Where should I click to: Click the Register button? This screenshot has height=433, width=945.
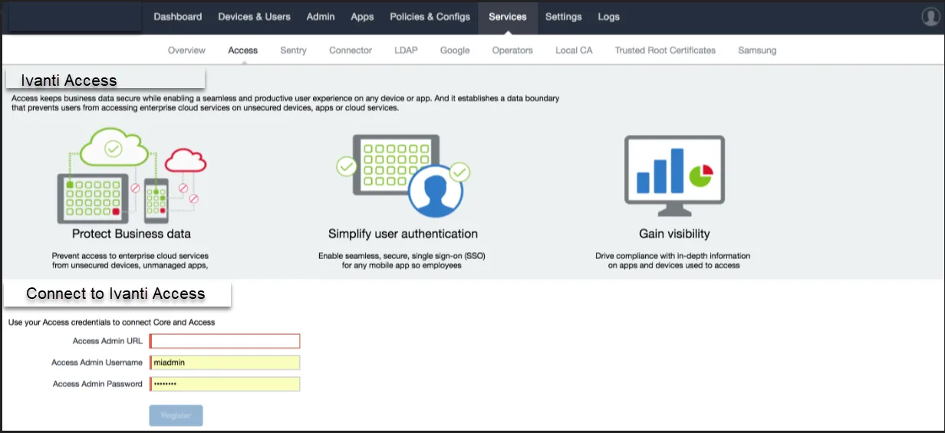pos(176,415)
